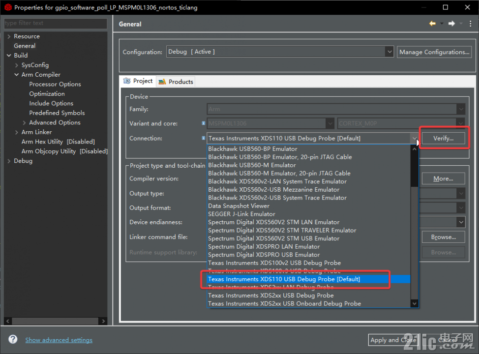Collapse the Arm Compiler node

pos(17,75)
